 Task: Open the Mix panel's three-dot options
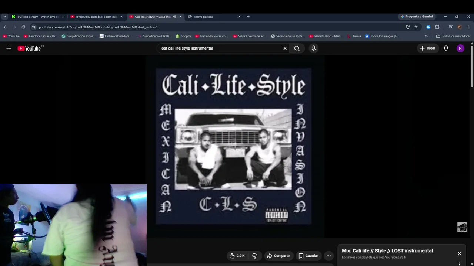[x=459, y=264]
